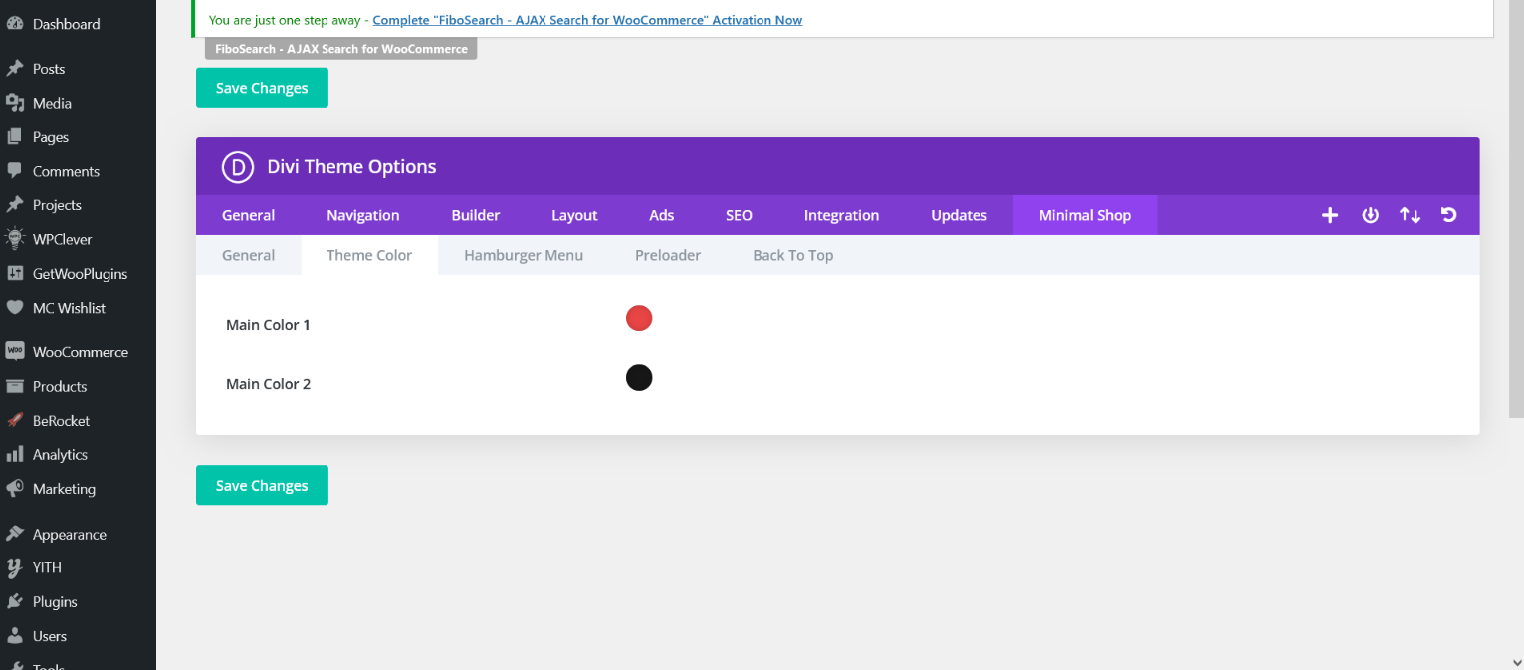Click the scrollbar down arrow
This screenshot has width=1524, height=670.
(x=1516, y=661)
